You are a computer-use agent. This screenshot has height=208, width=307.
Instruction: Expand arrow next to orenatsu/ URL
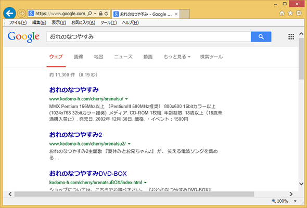click(126, 99)
